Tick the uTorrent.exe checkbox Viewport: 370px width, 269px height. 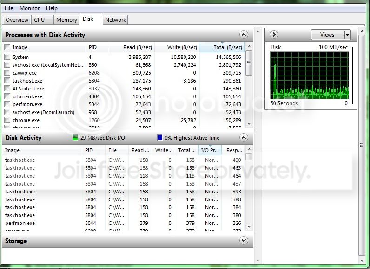pyautogui.click(x=7, y=96)
